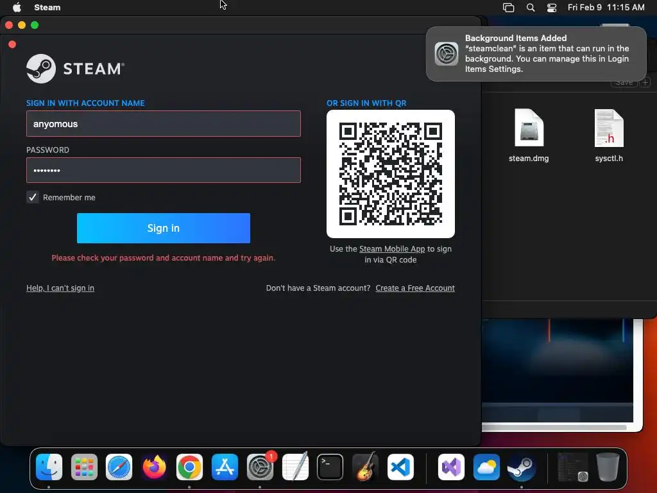
Task: Click the Steam icon in the dock
Action: (x=522, y=467)
